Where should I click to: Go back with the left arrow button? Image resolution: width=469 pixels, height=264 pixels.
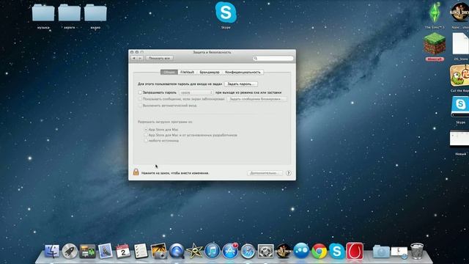(x=134, y=58)
